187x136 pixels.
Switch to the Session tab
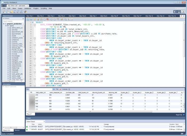17,130
